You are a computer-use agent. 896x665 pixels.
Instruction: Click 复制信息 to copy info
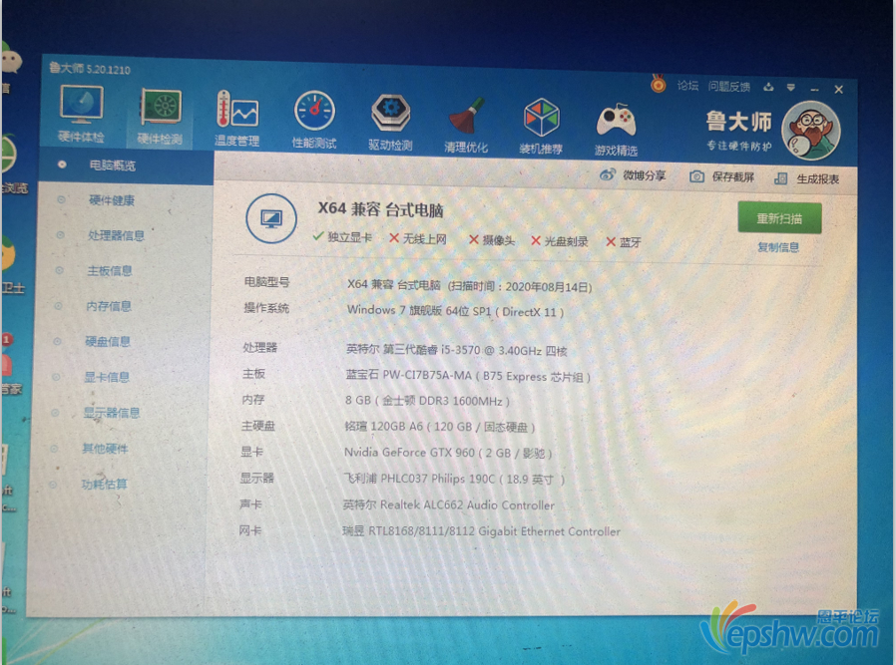point(777,247)
